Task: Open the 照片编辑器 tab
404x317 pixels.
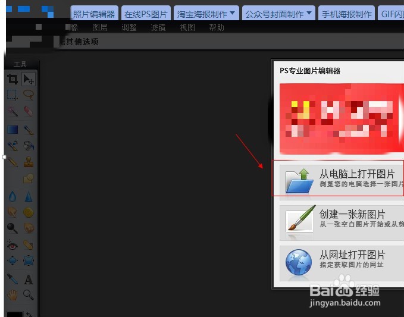Action: (x=94, y=14)
